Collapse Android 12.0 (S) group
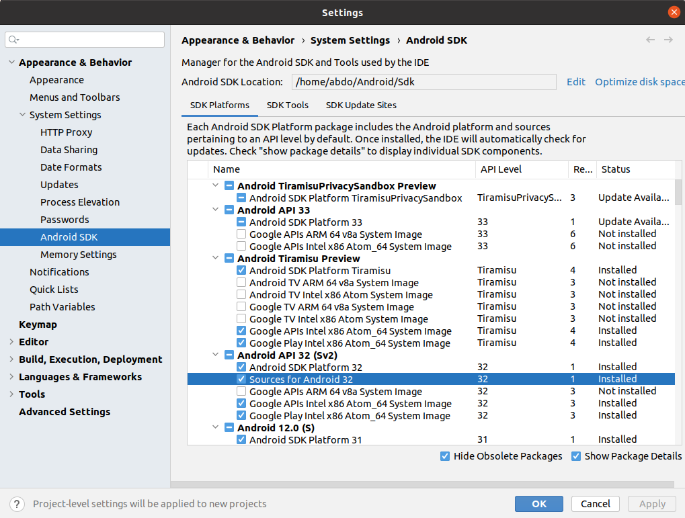This screenshot has height=518, width=685. tap(215, 427)
